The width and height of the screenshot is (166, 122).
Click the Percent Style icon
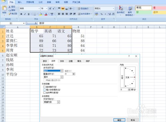(102, 14)
